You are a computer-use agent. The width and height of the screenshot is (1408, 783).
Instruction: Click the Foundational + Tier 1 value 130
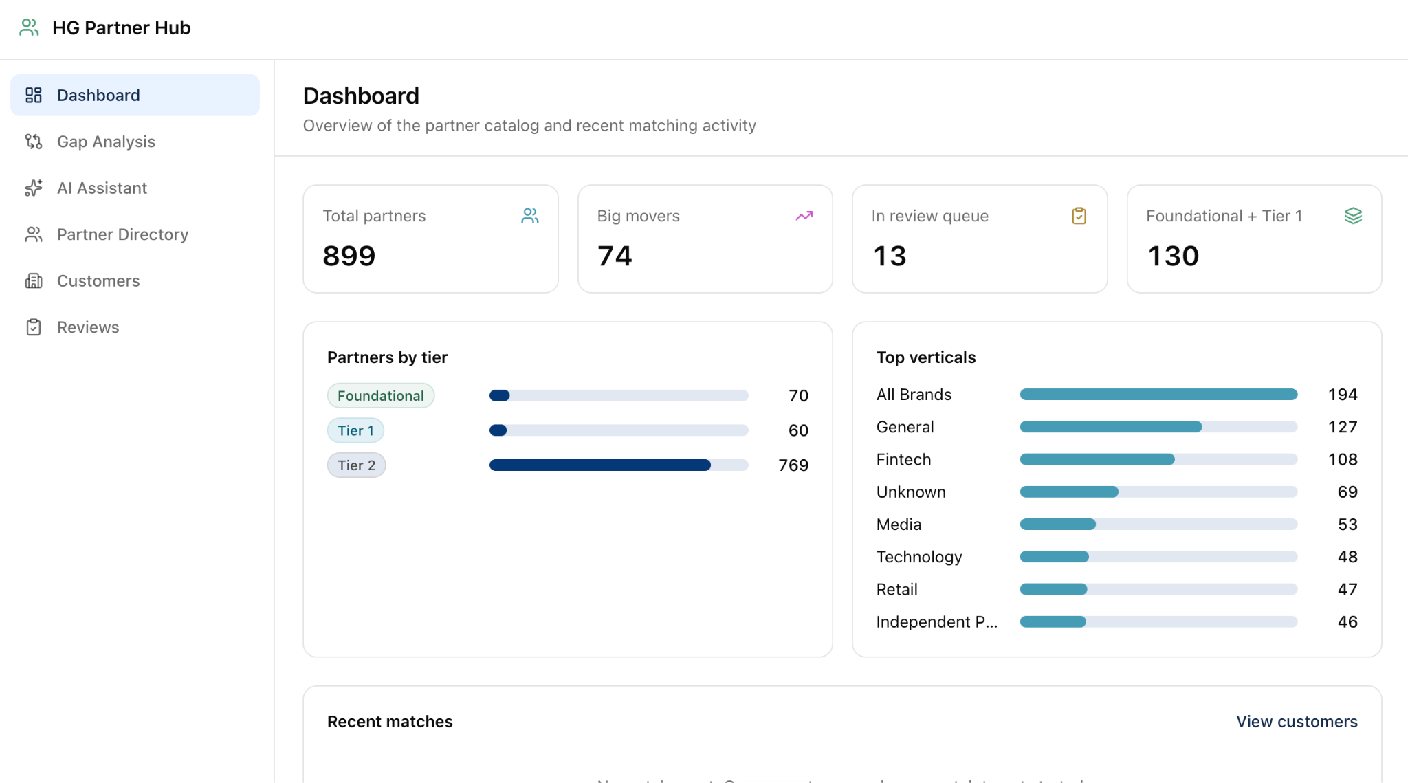point(1173,256)
